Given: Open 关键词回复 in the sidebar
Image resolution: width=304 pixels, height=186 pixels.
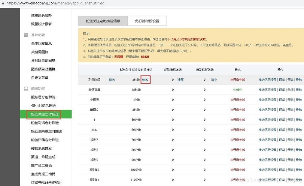Looking at the screenshot, I should (x=40, y=52).
